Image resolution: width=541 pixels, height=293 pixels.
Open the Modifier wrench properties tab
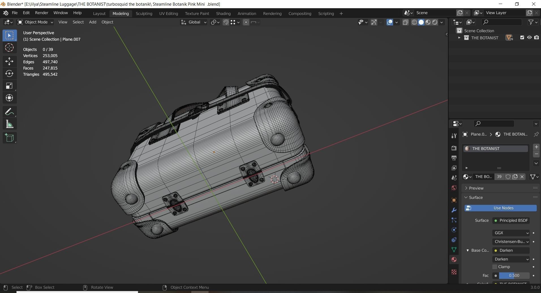click(x=454, y=210)
